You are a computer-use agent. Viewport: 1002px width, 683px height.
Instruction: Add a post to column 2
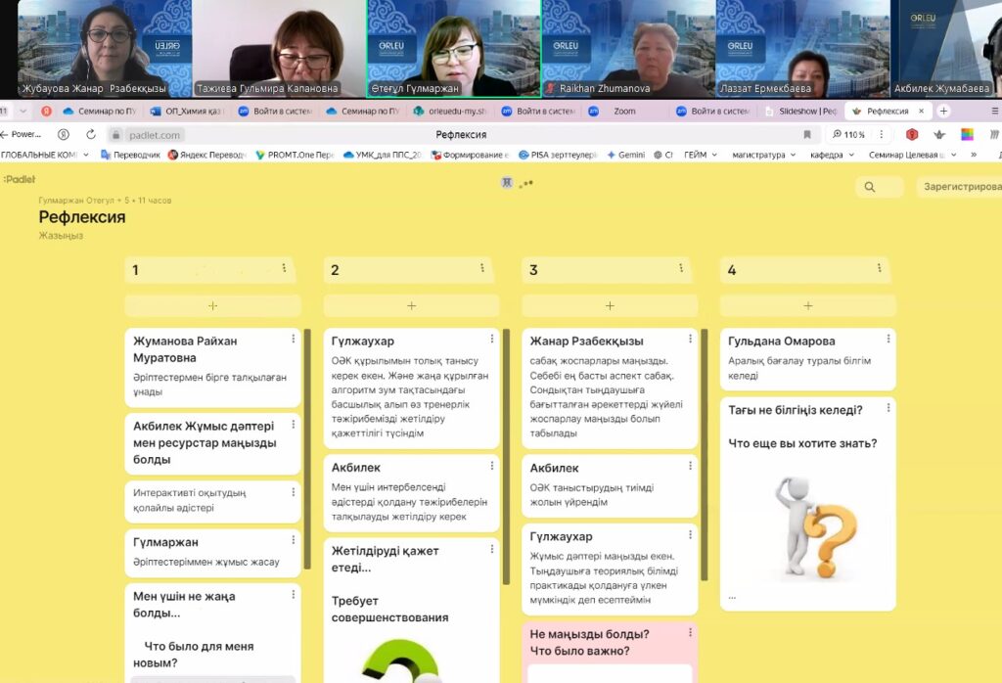click(412, 306)
